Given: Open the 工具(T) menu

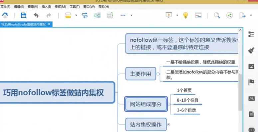Looking at the screenshot, I should [75, 7].
